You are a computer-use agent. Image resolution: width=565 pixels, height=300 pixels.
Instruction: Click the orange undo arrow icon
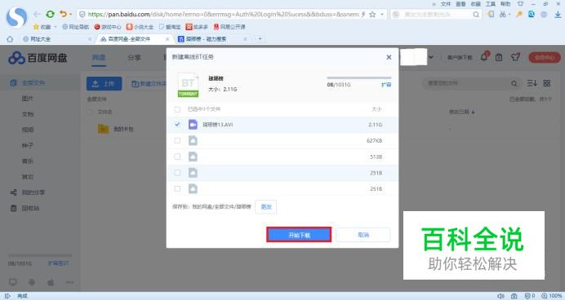64,14
